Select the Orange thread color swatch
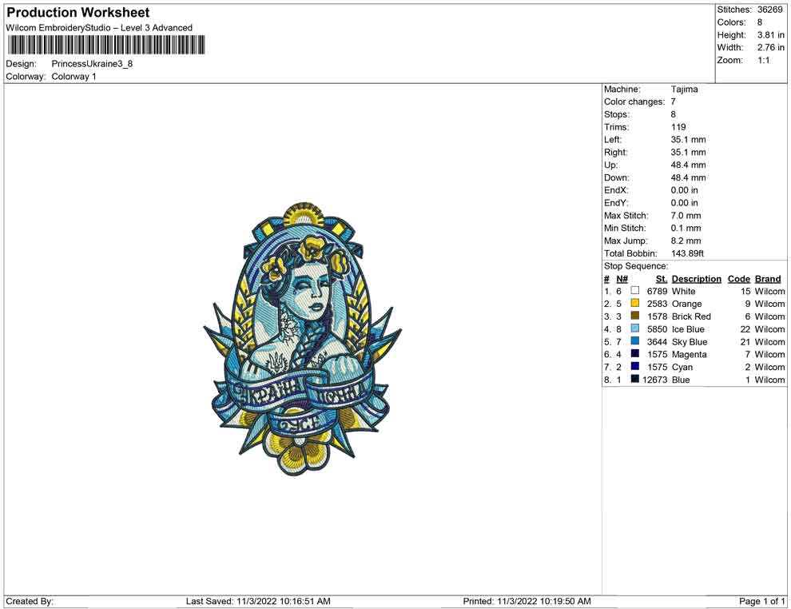 (635, 304)
